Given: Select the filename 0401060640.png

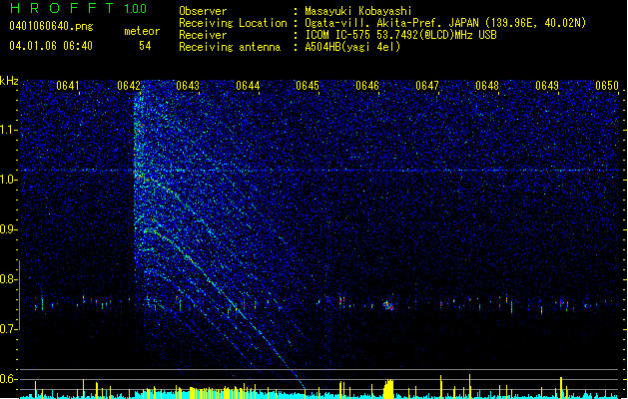Looking at the screenshot, I should [51, 26].
